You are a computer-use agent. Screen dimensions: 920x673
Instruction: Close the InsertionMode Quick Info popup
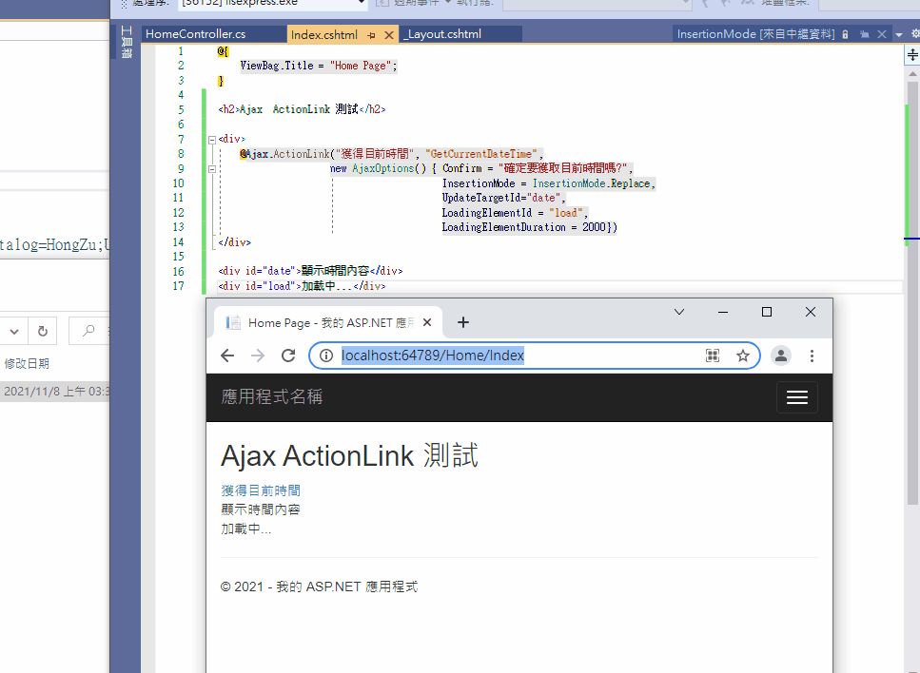click(x=881, y=33)
